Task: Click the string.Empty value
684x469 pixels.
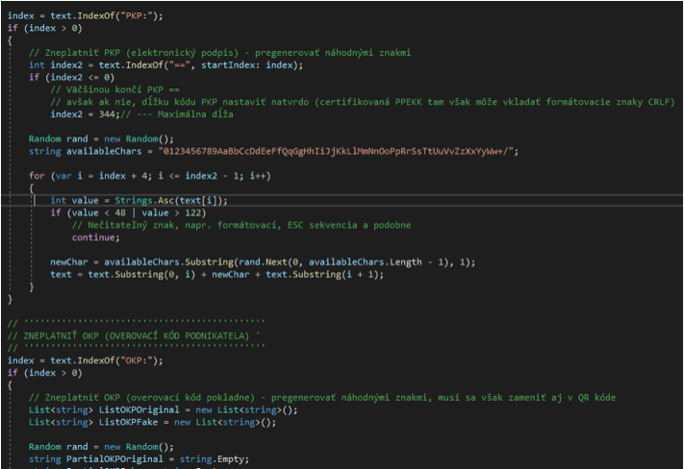Action: pos(212,459)
